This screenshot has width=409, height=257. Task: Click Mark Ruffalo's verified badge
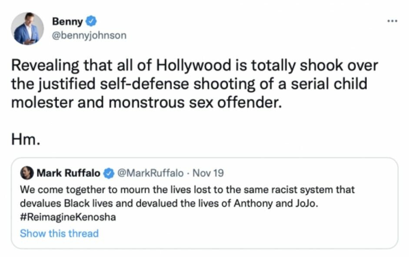click(x=107, y=173)
